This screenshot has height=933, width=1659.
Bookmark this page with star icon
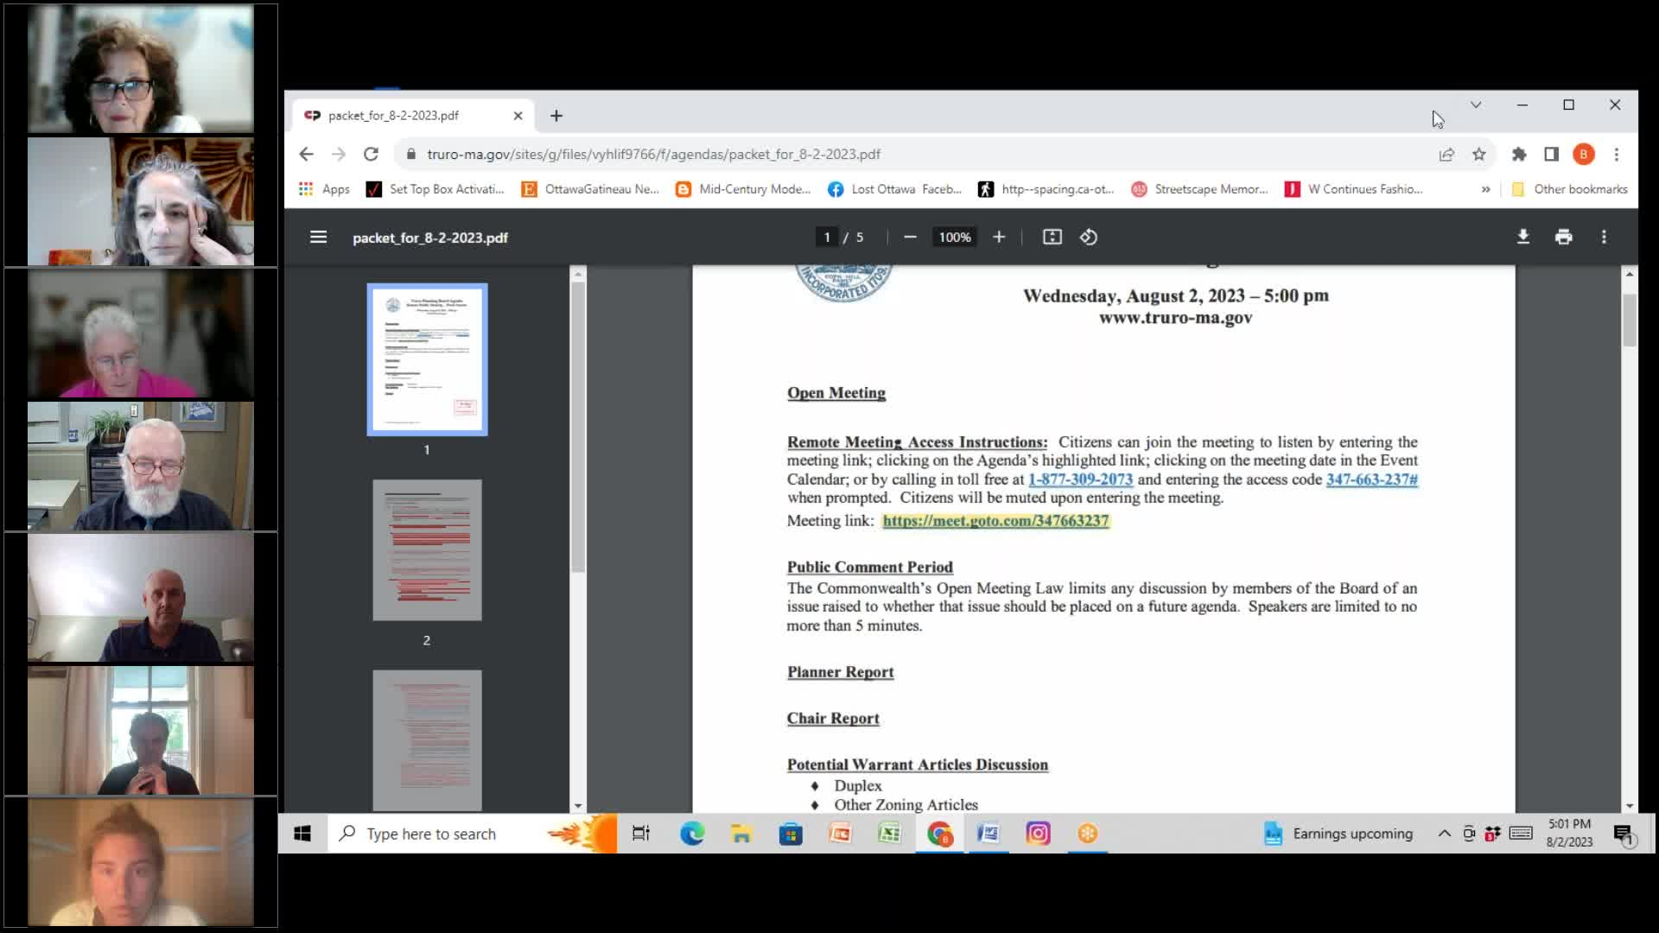1479,155
